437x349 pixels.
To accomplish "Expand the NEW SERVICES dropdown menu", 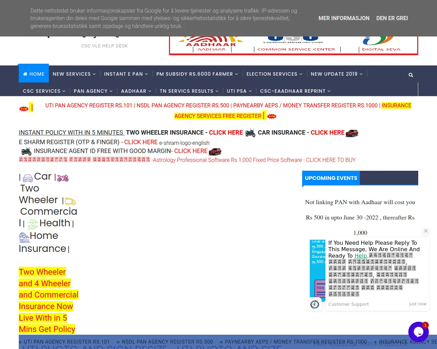I will [74, 74].
